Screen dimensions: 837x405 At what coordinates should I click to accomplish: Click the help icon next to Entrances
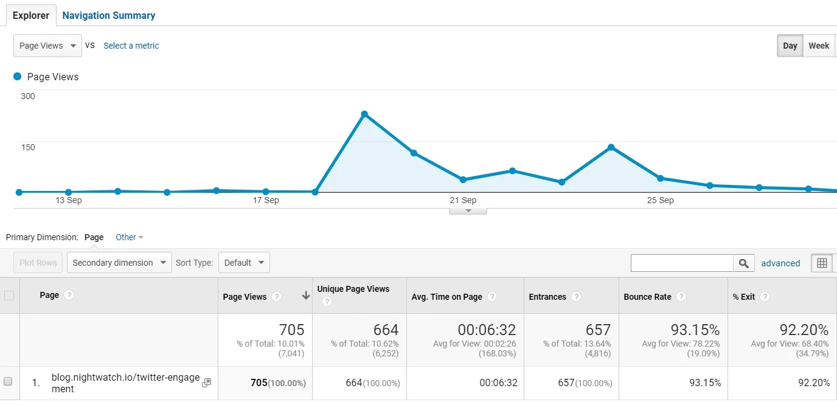(576, 297)
